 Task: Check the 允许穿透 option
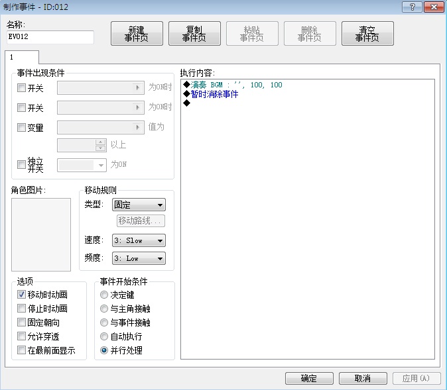pyautogui.click(x=21, y=336)
